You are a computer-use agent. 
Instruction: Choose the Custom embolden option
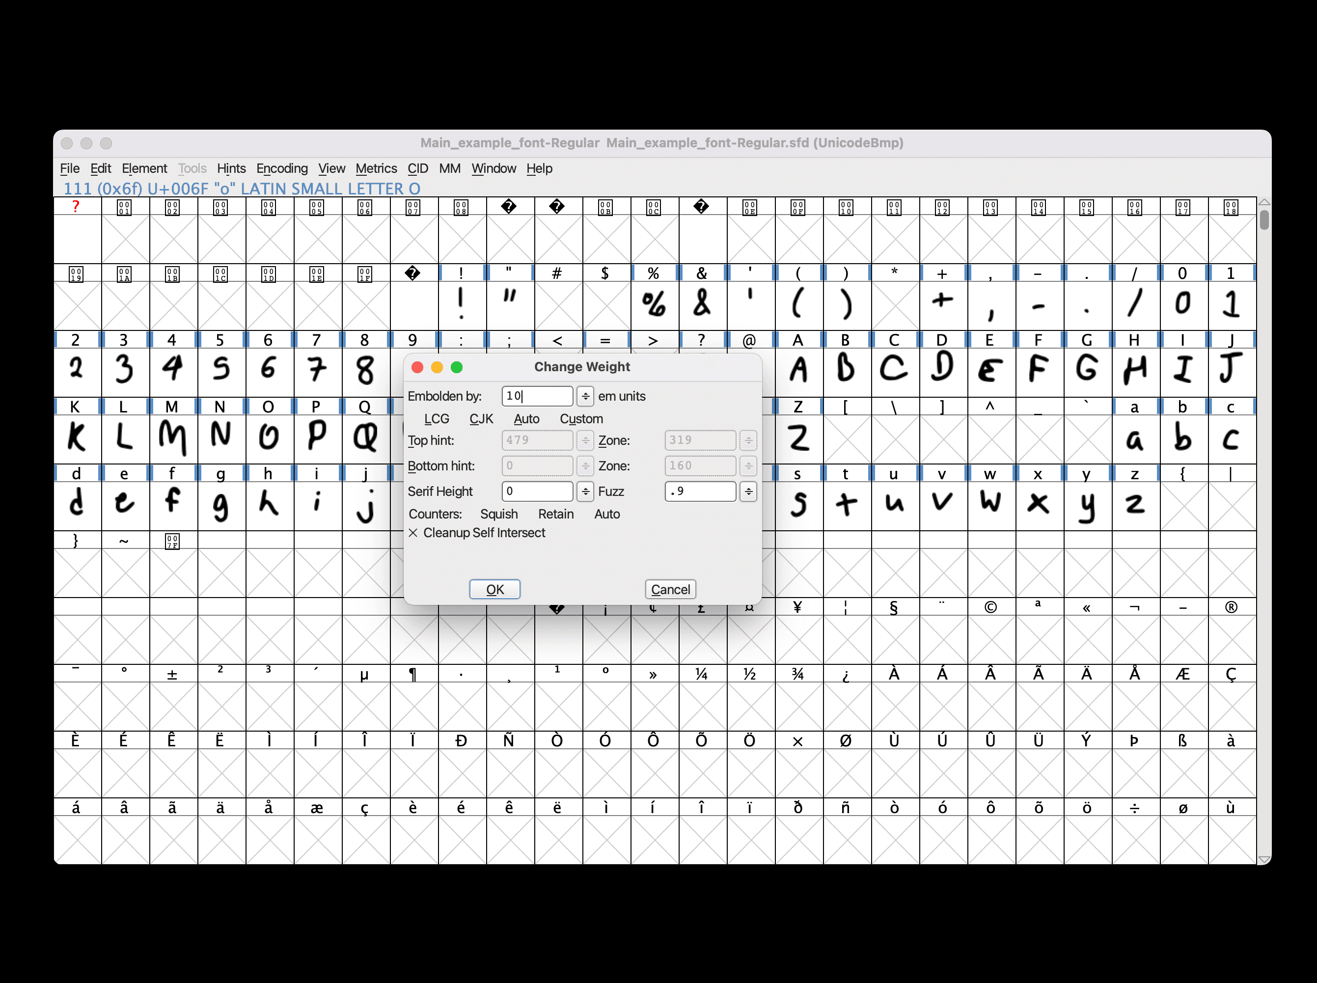pyautogui.click(x=581, y=419)
